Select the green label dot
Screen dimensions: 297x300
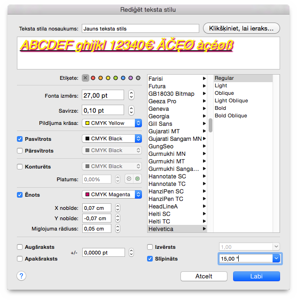[116, 78]
